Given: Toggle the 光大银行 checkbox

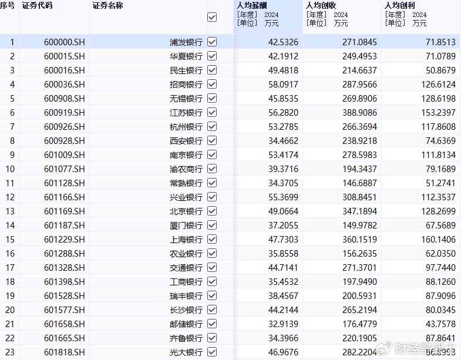Looking at the screenshot, I should click(x=212, y=352).
